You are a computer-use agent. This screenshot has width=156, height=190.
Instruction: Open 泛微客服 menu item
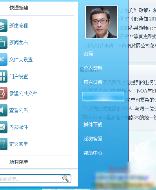93,138
